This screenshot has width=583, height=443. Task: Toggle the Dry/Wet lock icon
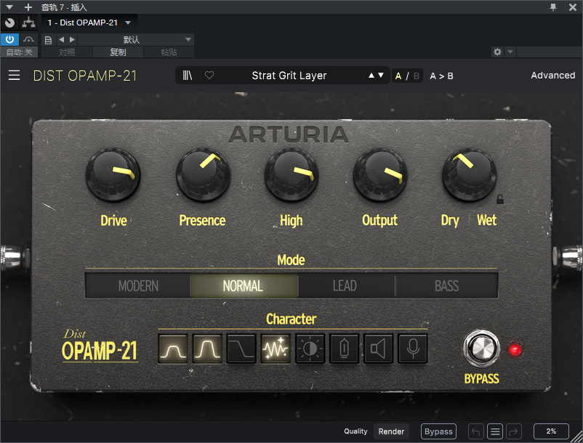click(500, 200)
